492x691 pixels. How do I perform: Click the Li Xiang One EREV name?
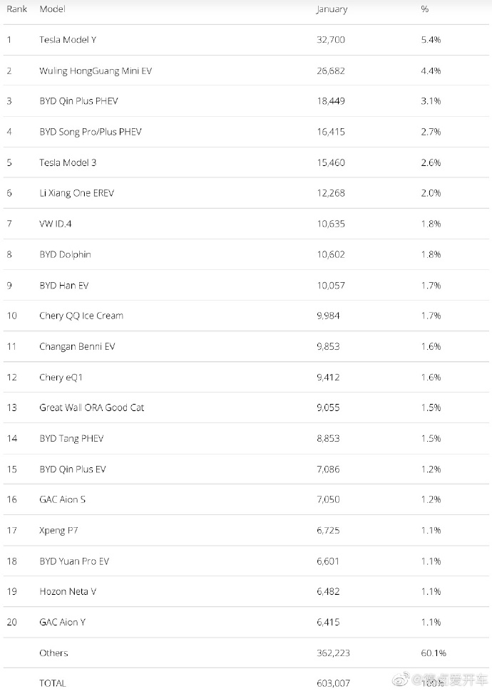click(76, 193)
